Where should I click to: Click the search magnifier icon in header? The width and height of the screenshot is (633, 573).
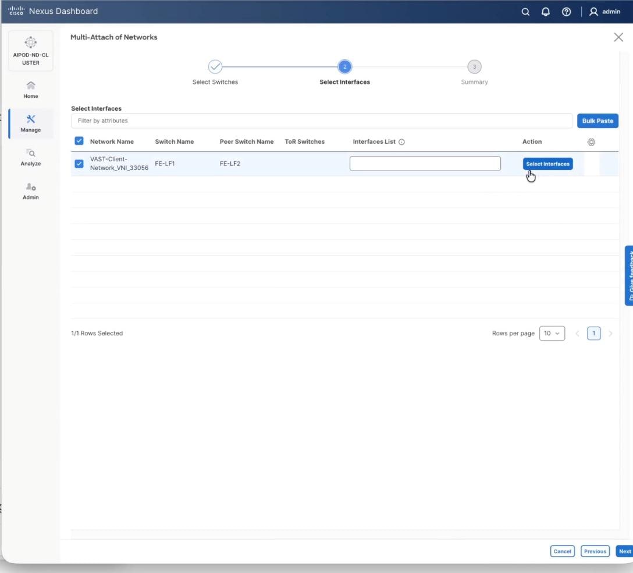[x=525, y=12]
